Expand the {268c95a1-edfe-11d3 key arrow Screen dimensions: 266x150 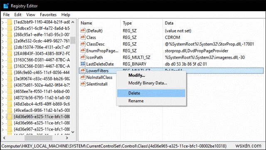click(3, 35)
